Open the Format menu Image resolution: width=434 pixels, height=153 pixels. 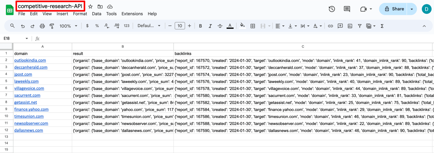80,14
